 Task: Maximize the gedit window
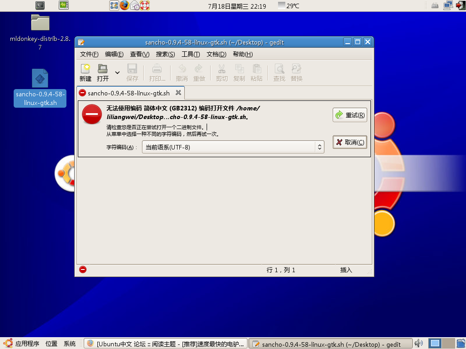pos(358,42)
